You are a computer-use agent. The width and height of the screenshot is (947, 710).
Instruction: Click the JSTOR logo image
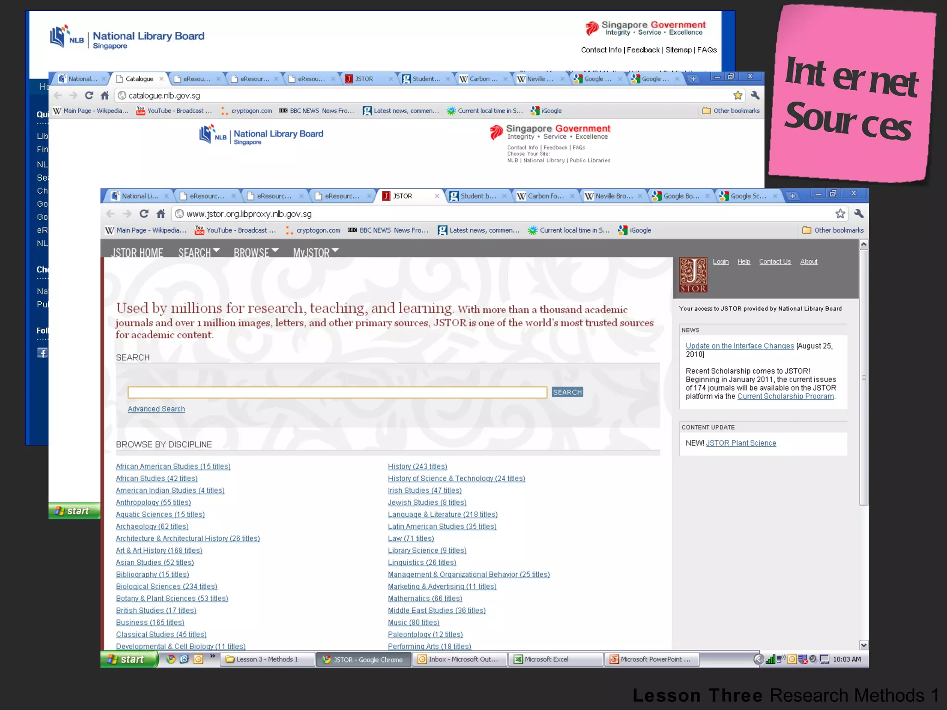[x=693, y=275]
